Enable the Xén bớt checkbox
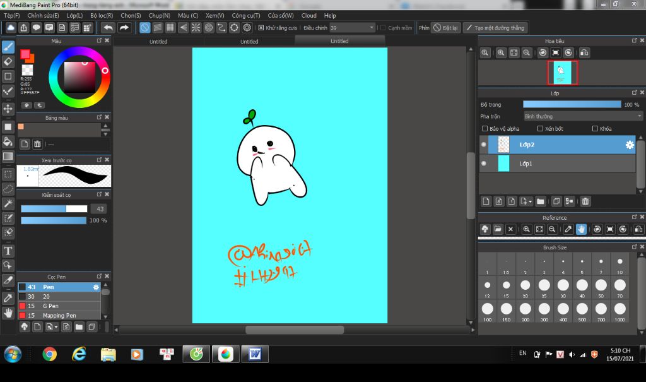646x382 pixels. [539, 129]
